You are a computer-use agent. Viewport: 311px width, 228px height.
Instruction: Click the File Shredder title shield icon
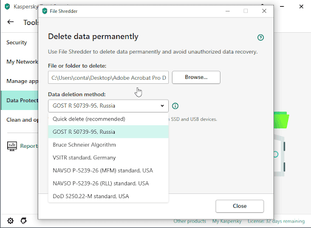click(x=45, y=11)
